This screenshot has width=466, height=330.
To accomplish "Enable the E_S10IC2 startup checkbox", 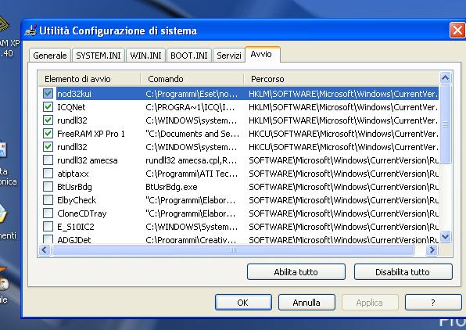I will pyautogui.click(x=48, y=227).
